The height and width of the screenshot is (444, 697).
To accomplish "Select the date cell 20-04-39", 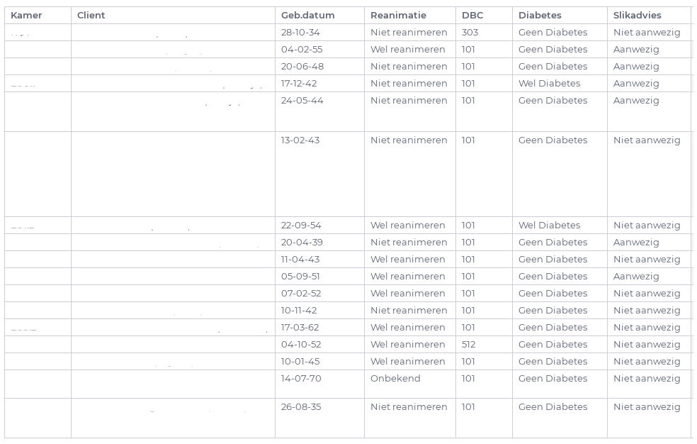I will [302, 243].
